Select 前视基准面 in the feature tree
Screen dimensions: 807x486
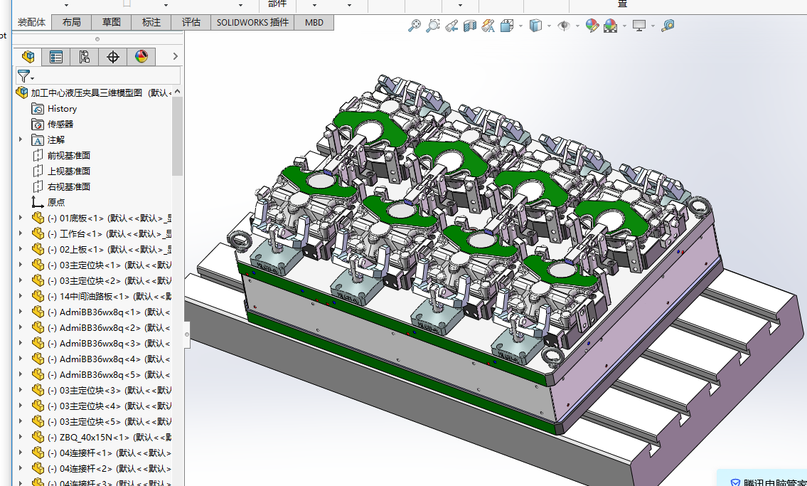coord(68,155)
